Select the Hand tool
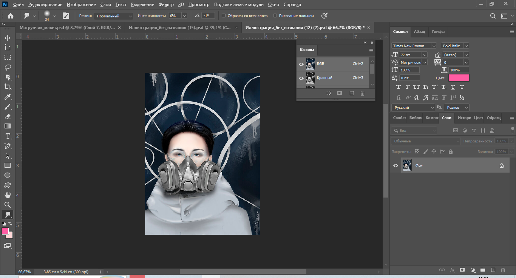 7,195
